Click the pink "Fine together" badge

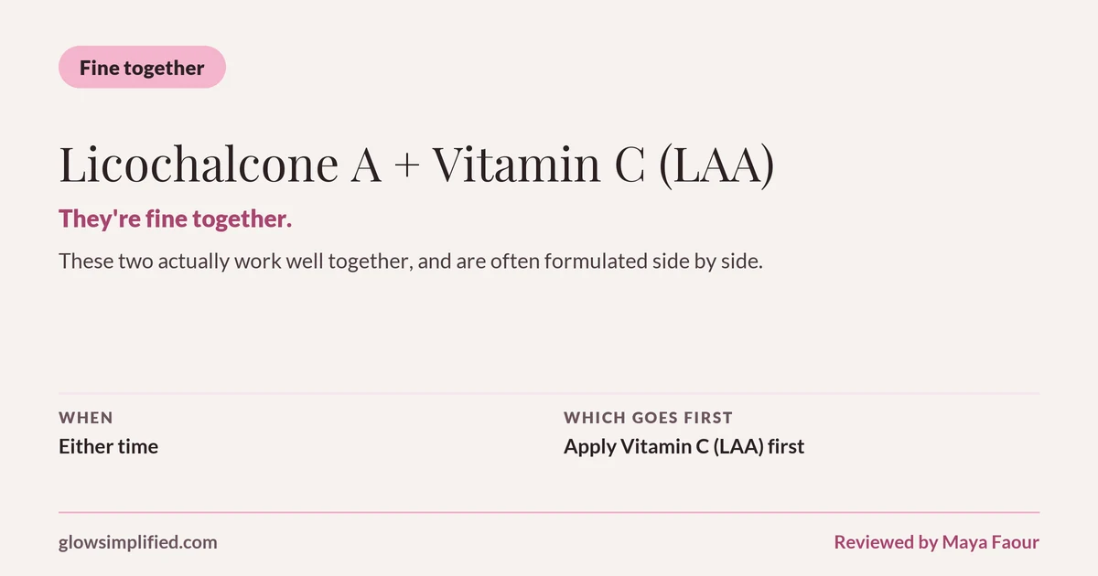coord(142,68)
